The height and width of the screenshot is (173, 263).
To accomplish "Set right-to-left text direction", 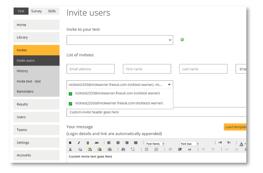I will tap(229, 143).
